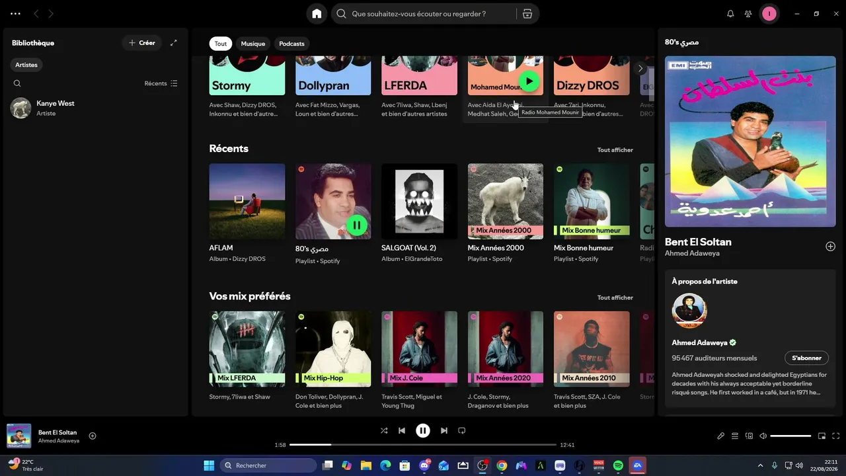The width and height of the screenshot is (846, 476).
Task: Open the Dollypran radio card
Action: click(333, 87)
